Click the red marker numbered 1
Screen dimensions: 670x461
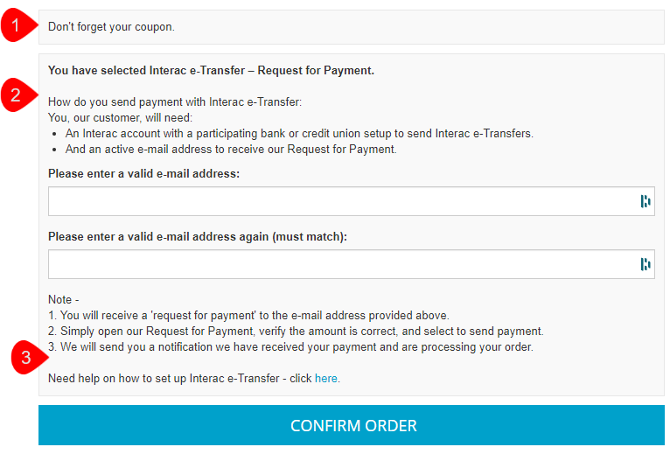tap(14, 26)
